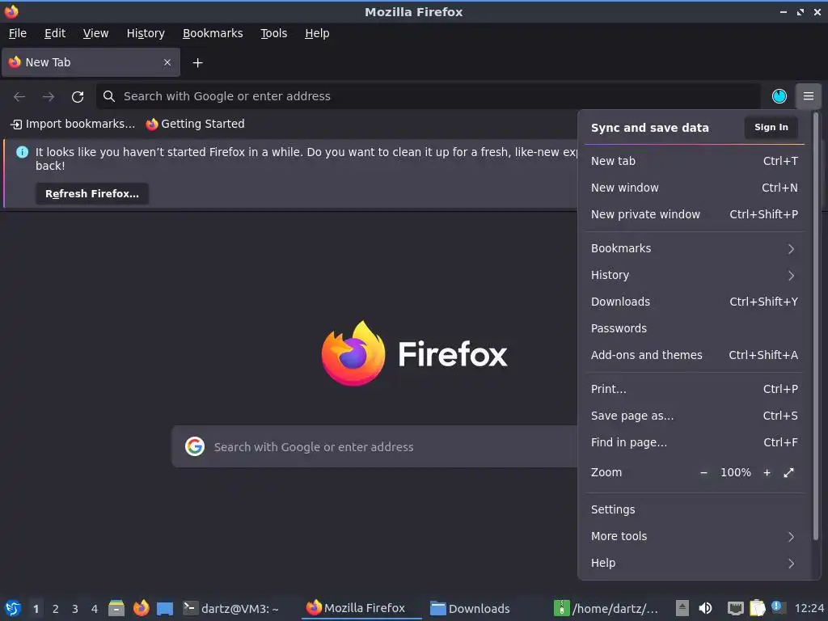
Task: Go back with the left arrow
Action: tap(19, 97)
